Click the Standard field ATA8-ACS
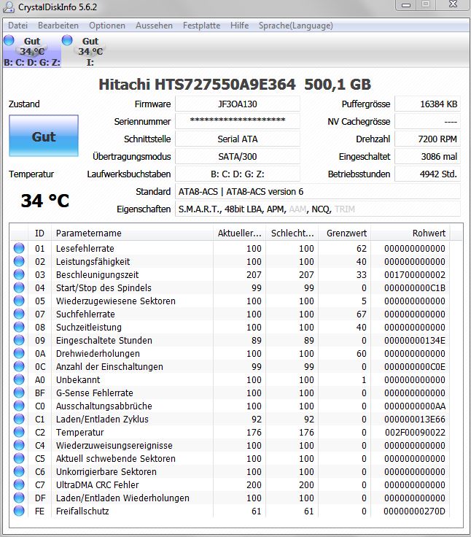Screen dimensions: 471x537 (x=318, y=191)
